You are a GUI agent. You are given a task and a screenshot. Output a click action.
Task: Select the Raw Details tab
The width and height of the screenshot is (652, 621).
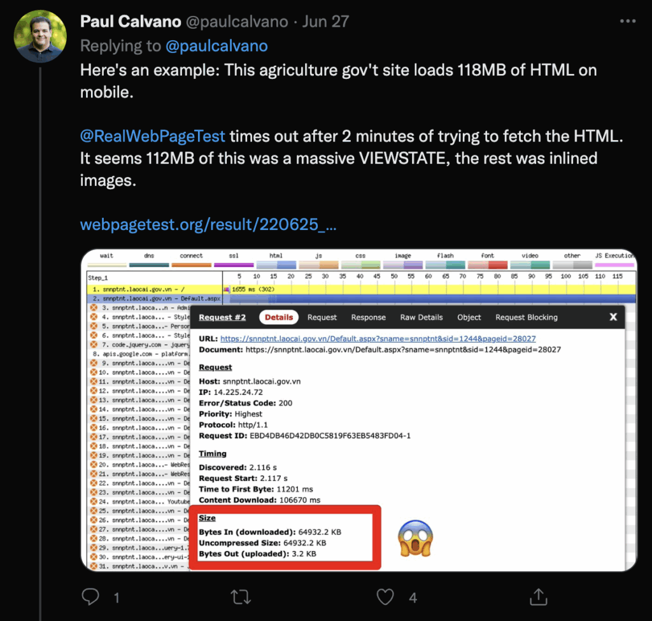421,317
